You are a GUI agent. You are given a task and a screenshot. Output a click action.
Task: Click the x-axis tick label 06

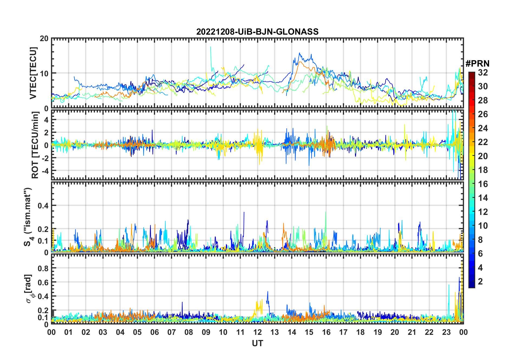154,332
